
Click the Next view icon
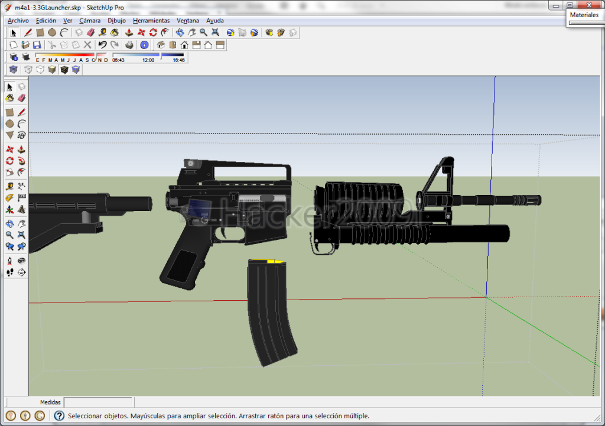(22, 246)
